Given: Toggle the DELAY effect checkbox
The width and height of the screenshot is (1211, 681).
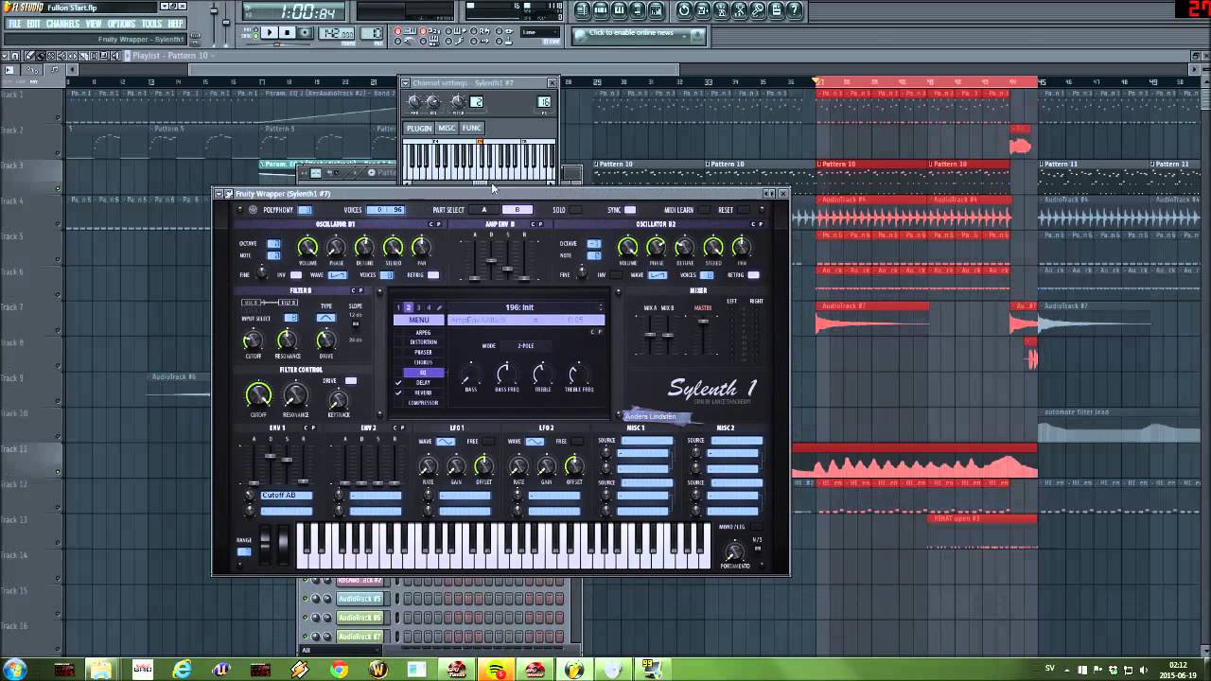Looking at the screenshot, I should pyautogui.click(x=399, y=382).
